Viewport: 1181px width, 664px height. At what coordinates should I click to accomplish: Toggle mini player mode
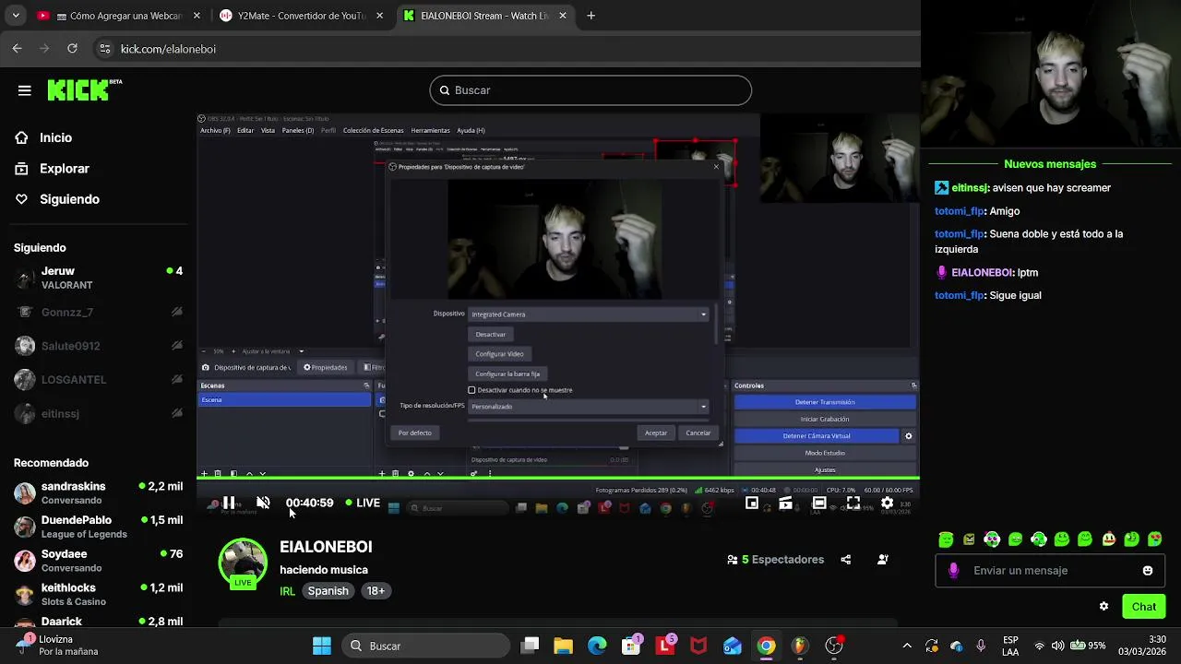pos(752,503)
